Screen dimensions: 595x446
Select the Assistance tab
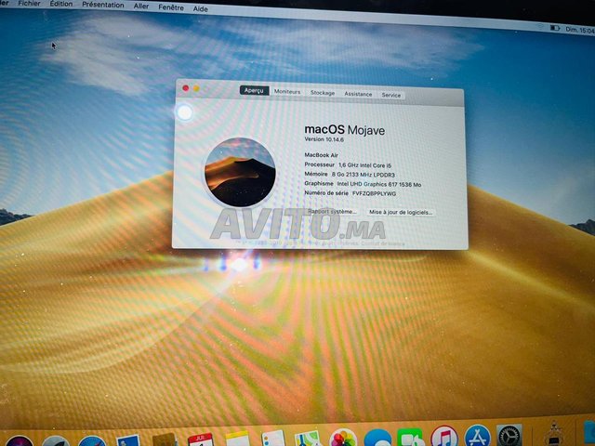358,94
